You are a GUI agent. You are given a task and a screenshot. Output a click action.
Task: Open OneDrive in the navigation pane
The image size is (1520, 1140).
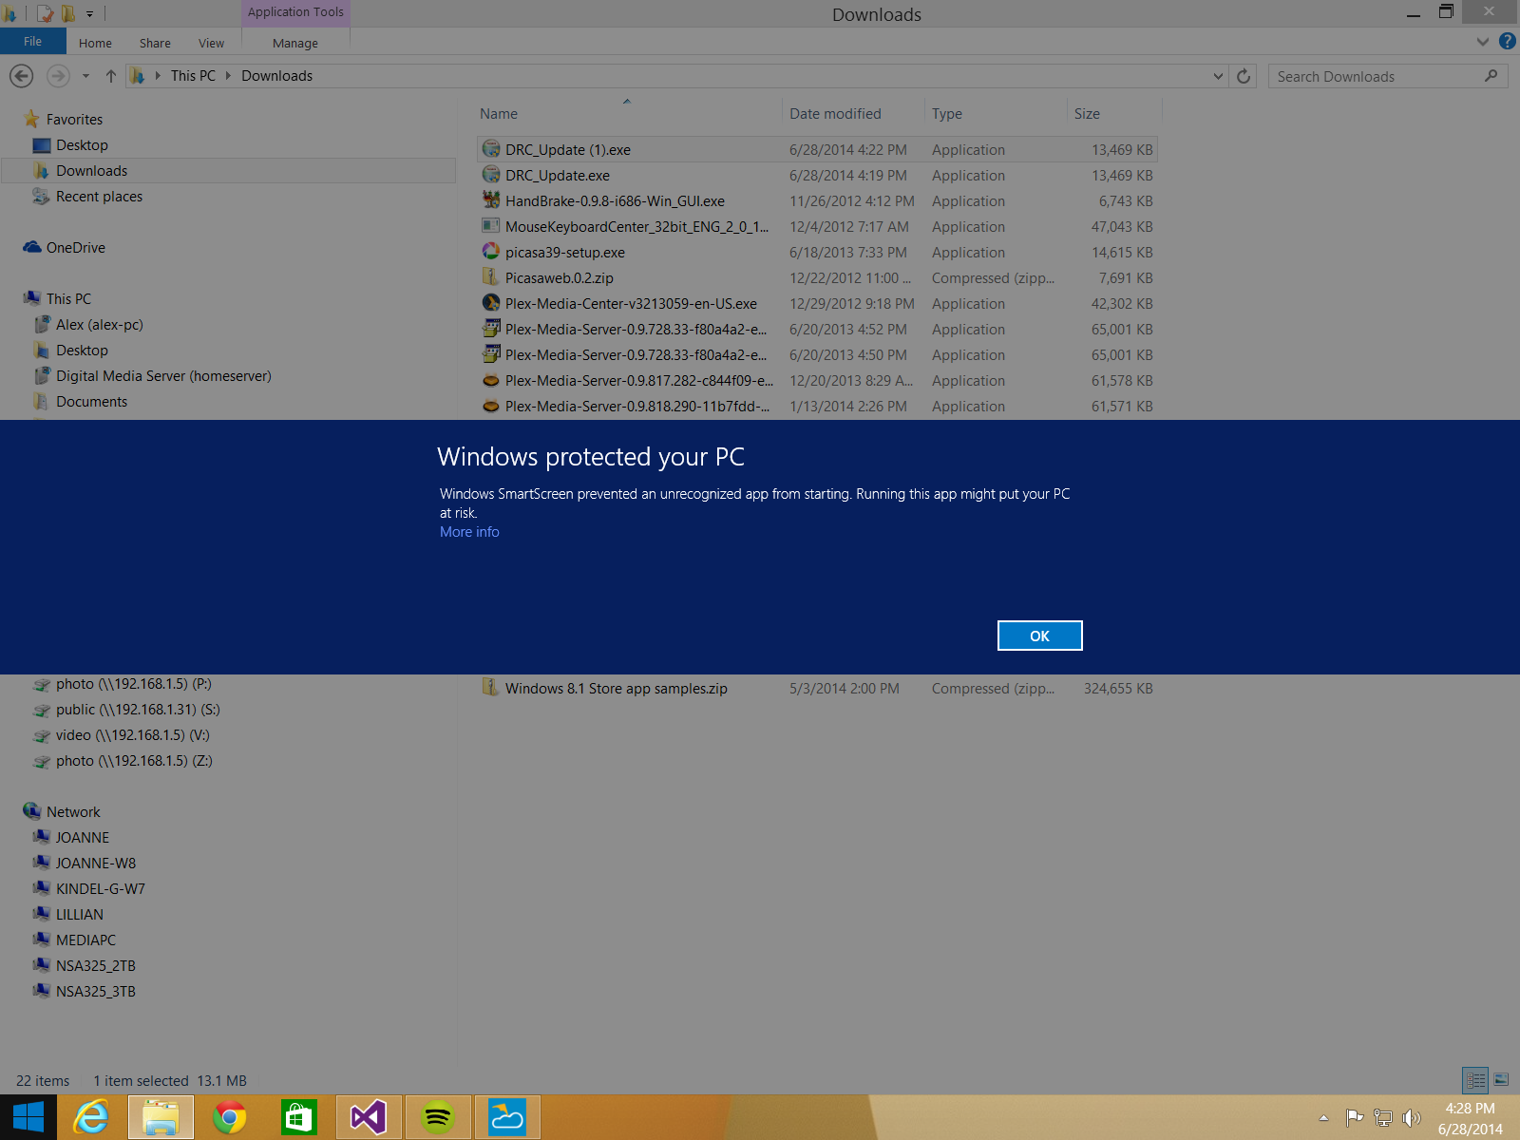(76, 248)
